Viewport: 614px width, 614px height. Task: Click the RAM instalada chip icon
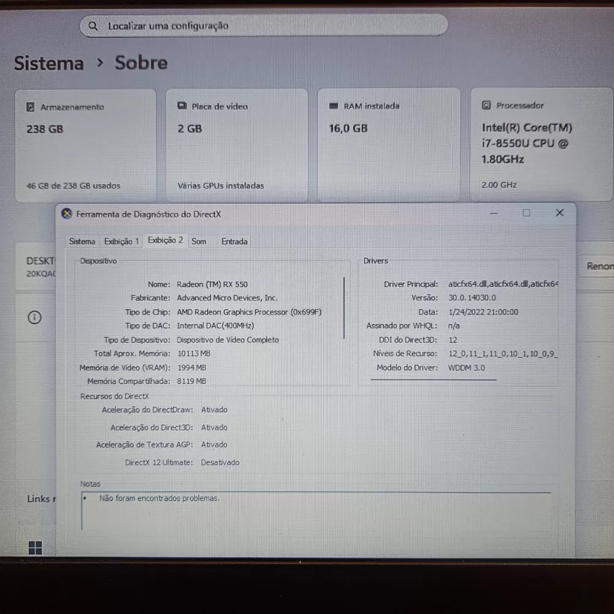[x=333, y=106]
